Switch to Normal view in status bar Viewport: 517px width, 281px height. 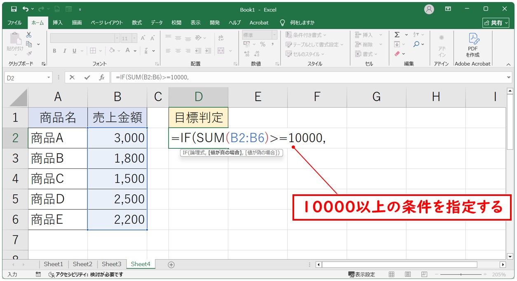[392, 274]
